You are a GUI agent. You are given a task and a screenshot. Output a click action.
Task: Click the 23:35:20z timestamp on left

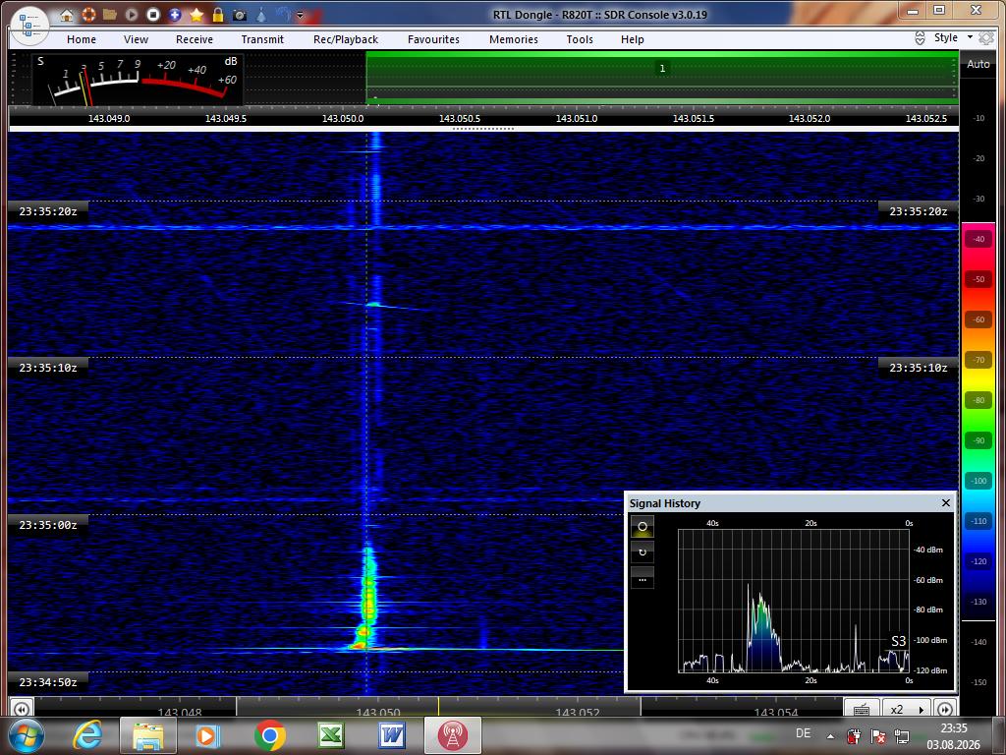tap(48, 211)
